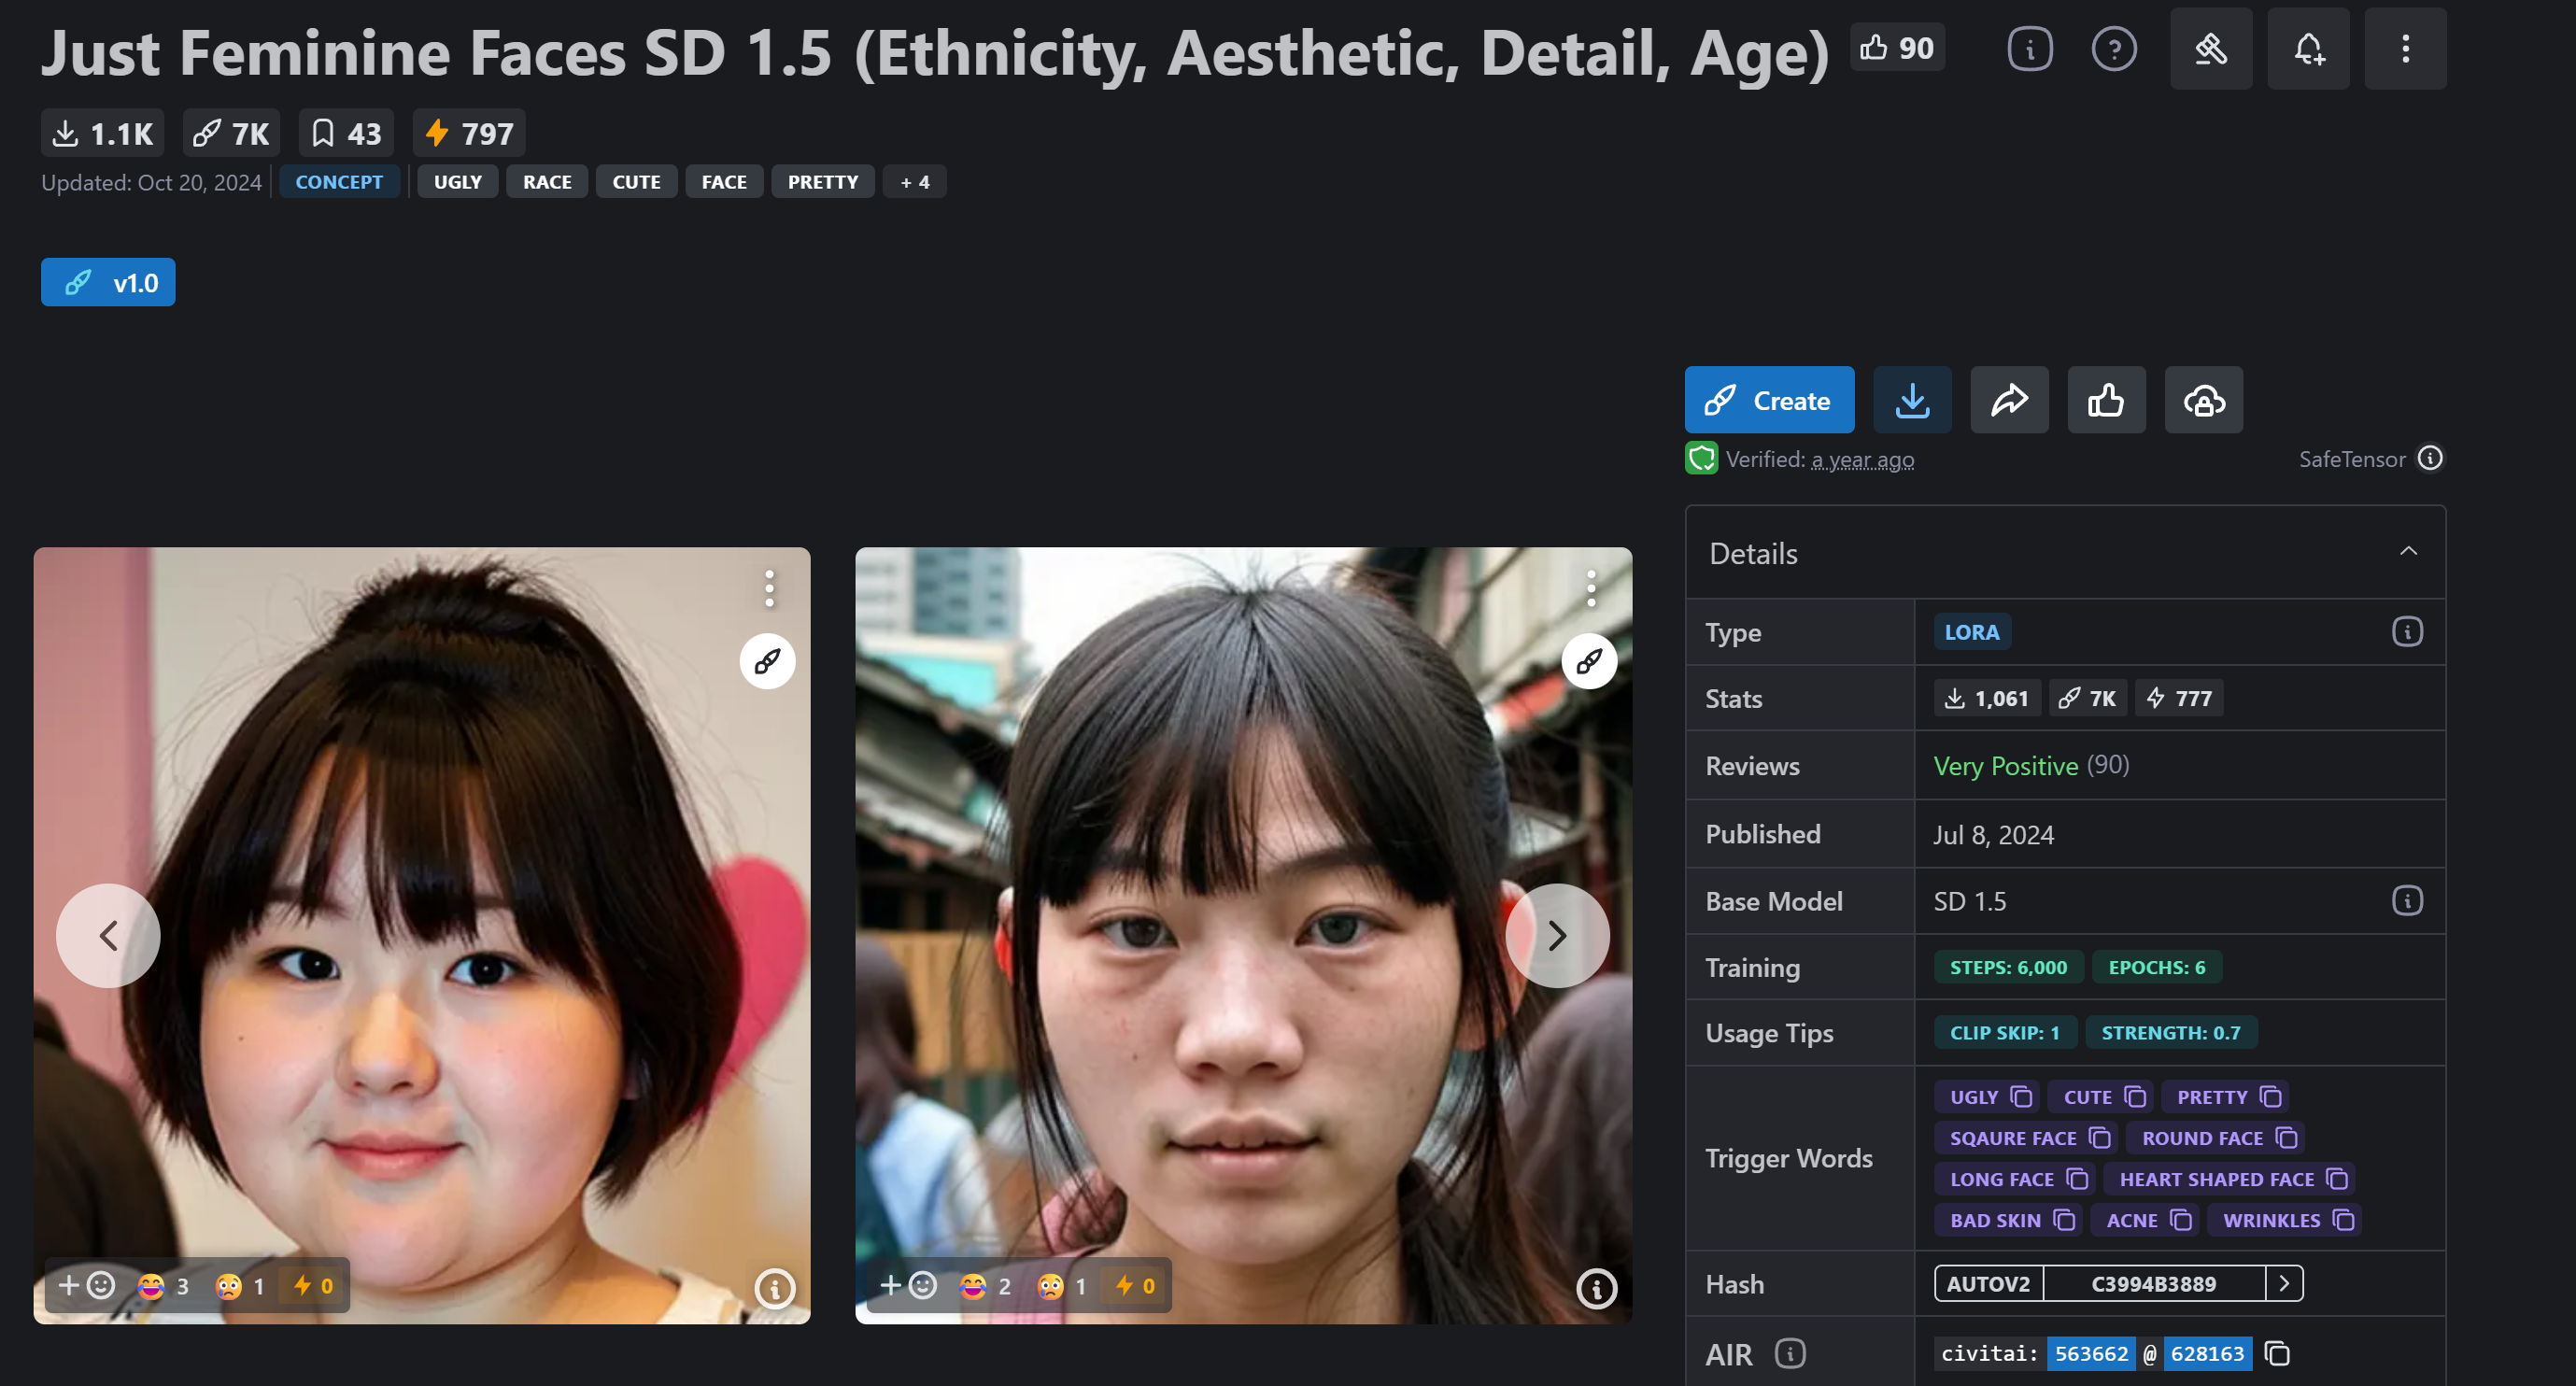Toggle the 90 likes thumbs-up counter
This screenshot has height=1386, width=2576.
coord(1896,47)
